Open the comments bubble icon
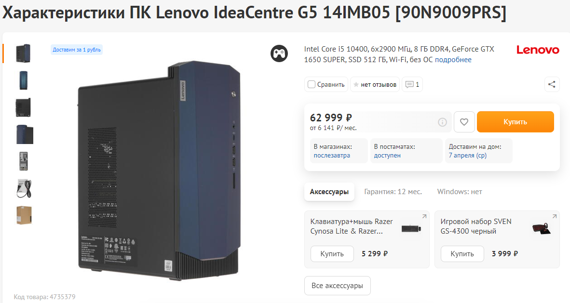The image size is (570, 303). [412, 84]
